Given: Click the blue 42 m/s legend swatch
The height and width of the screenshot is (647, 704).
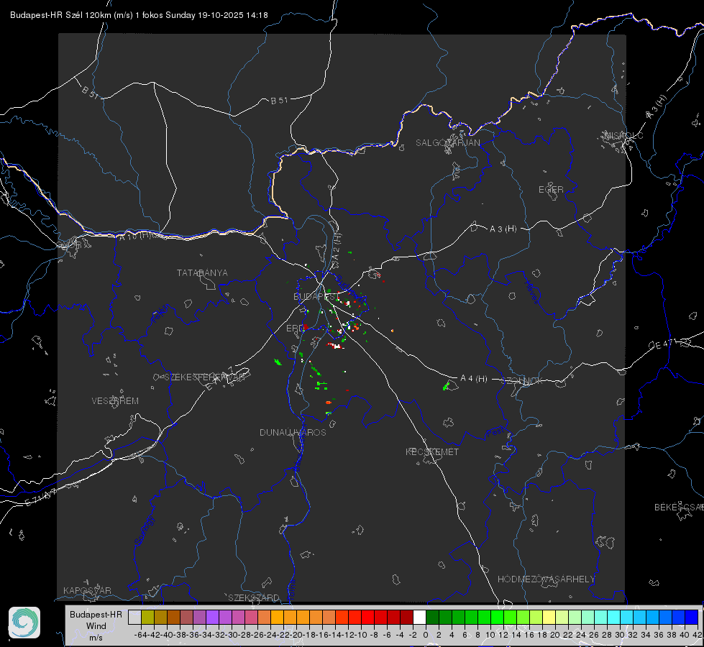Looking at the screenshot, I should 692,617.
